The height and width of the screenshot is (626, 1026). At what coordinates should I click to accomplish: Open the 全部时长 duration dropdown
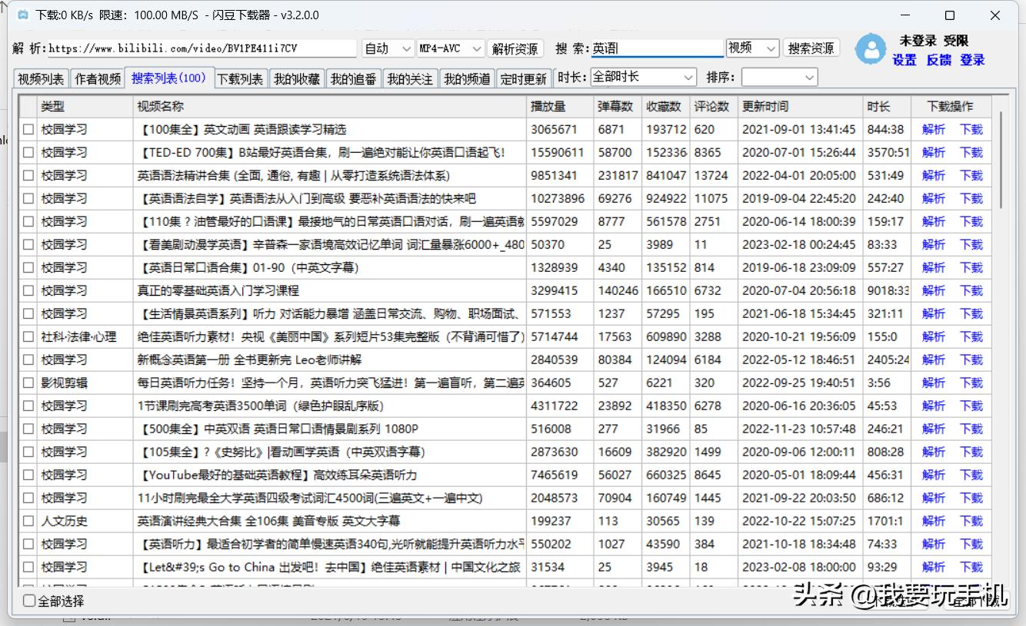[x=643, y=77]
